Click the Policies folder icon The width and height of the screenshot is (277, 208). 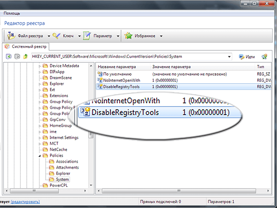45,155
